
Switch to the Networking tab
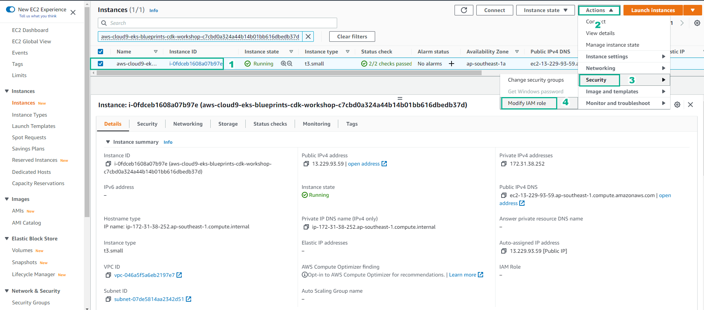[188, 124]
